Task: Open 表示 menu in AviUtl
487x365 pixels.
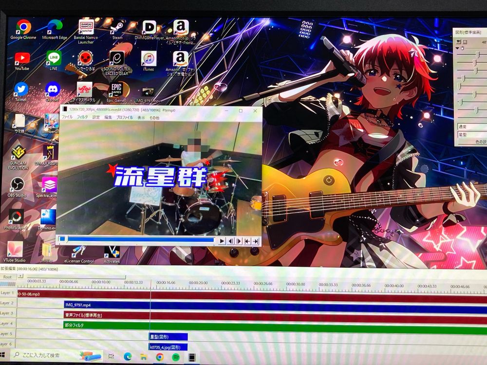Action: coord(141,118)
